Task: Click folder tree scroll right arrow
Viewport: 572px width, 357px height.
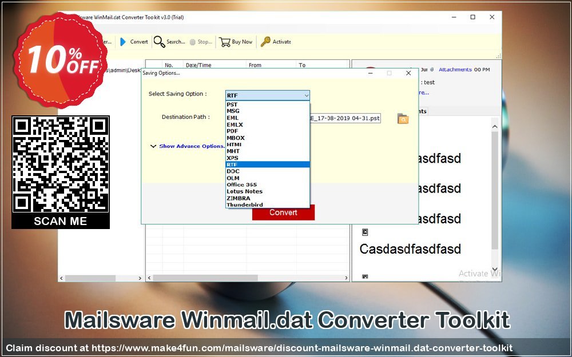Action: pos(140,278)
